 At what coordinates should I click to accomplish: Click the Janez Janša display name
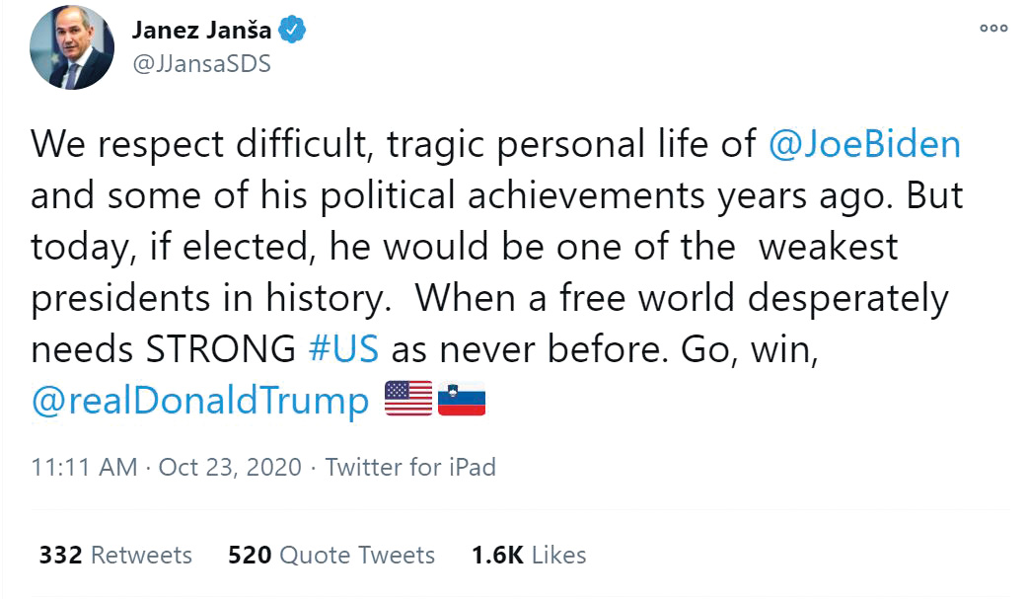pos(201,31)
